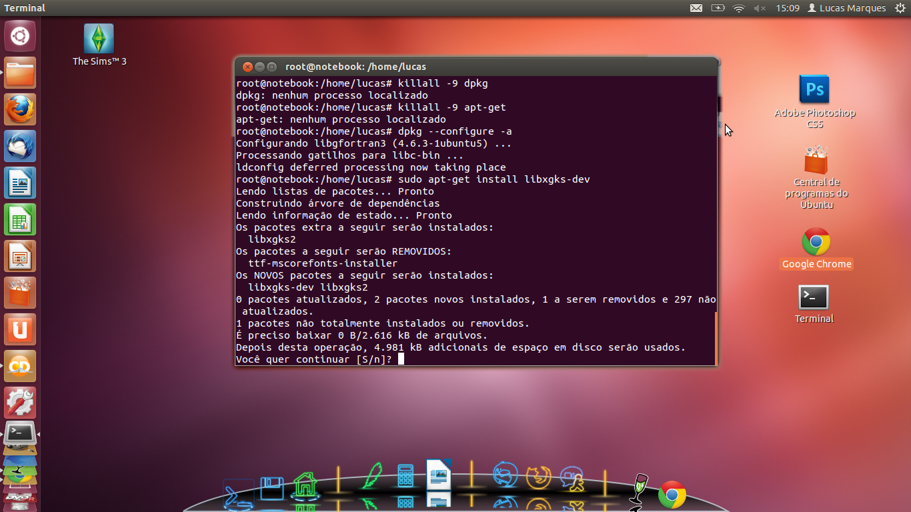Click the Terminal menu in the top panel
Image resolution: width=911 pixels, height=512 pixels.
[25, 7]
